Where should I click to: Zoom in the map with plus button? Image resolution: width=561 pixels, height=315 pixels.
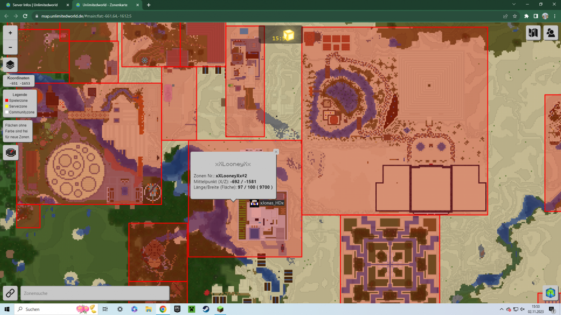tap(10, 33)
